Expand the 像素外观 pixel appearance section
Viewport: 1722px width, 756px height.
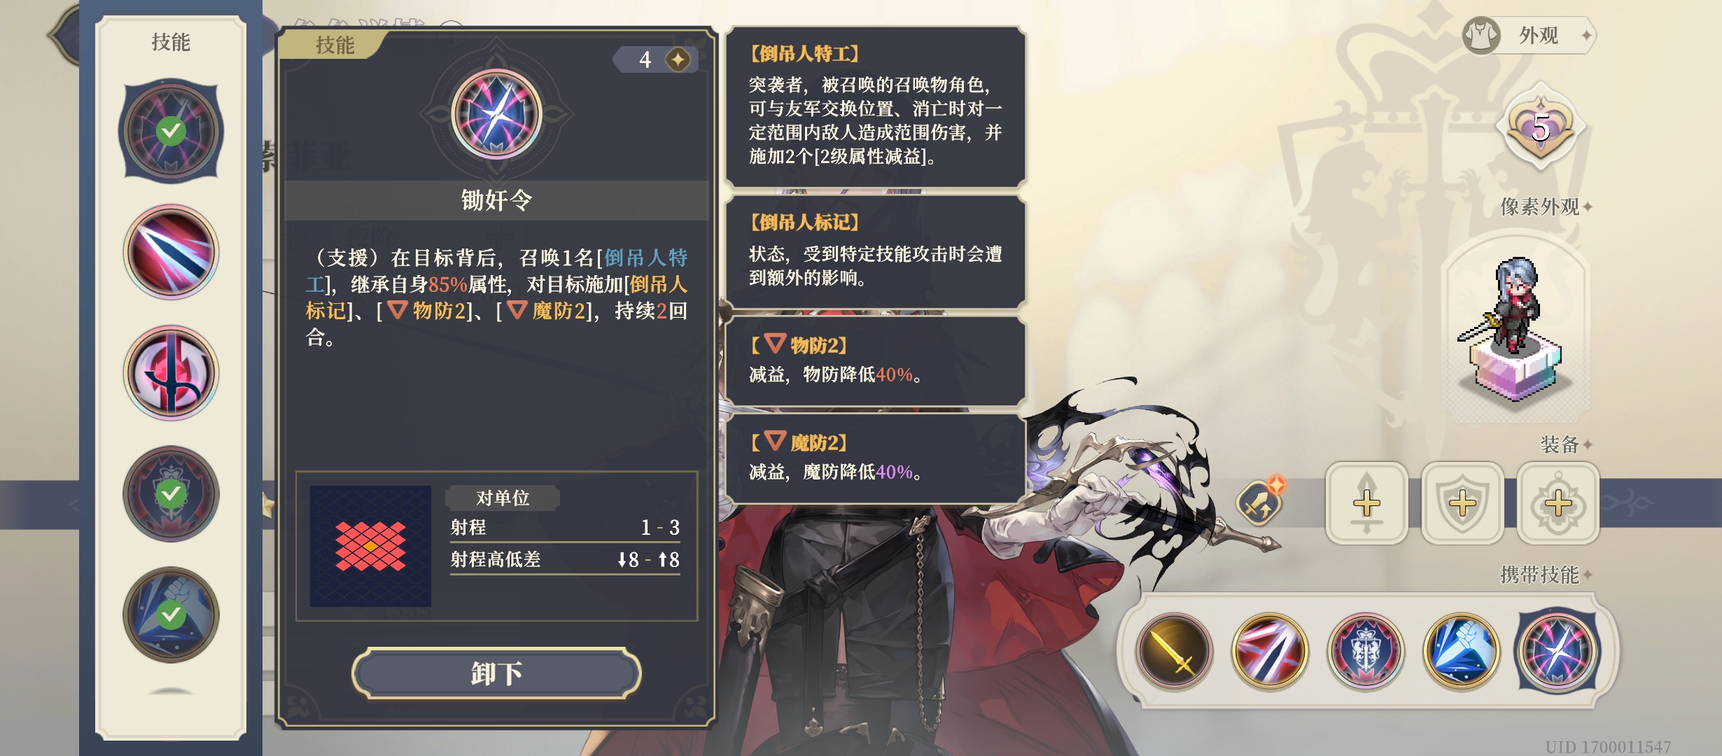[1546, 206]
